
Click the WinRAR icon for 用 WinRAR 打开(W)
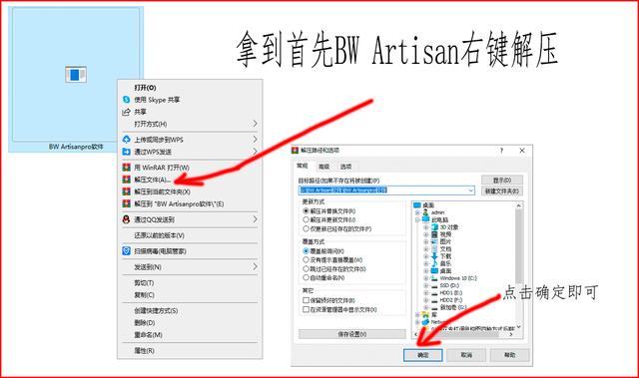[x=127, y=168]
